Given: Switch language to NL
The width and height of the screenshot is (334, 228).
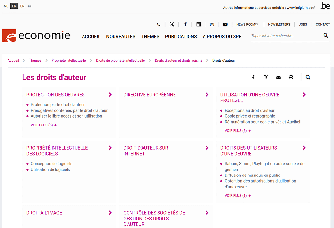Looking at the screenshot, I should (6, 6).
